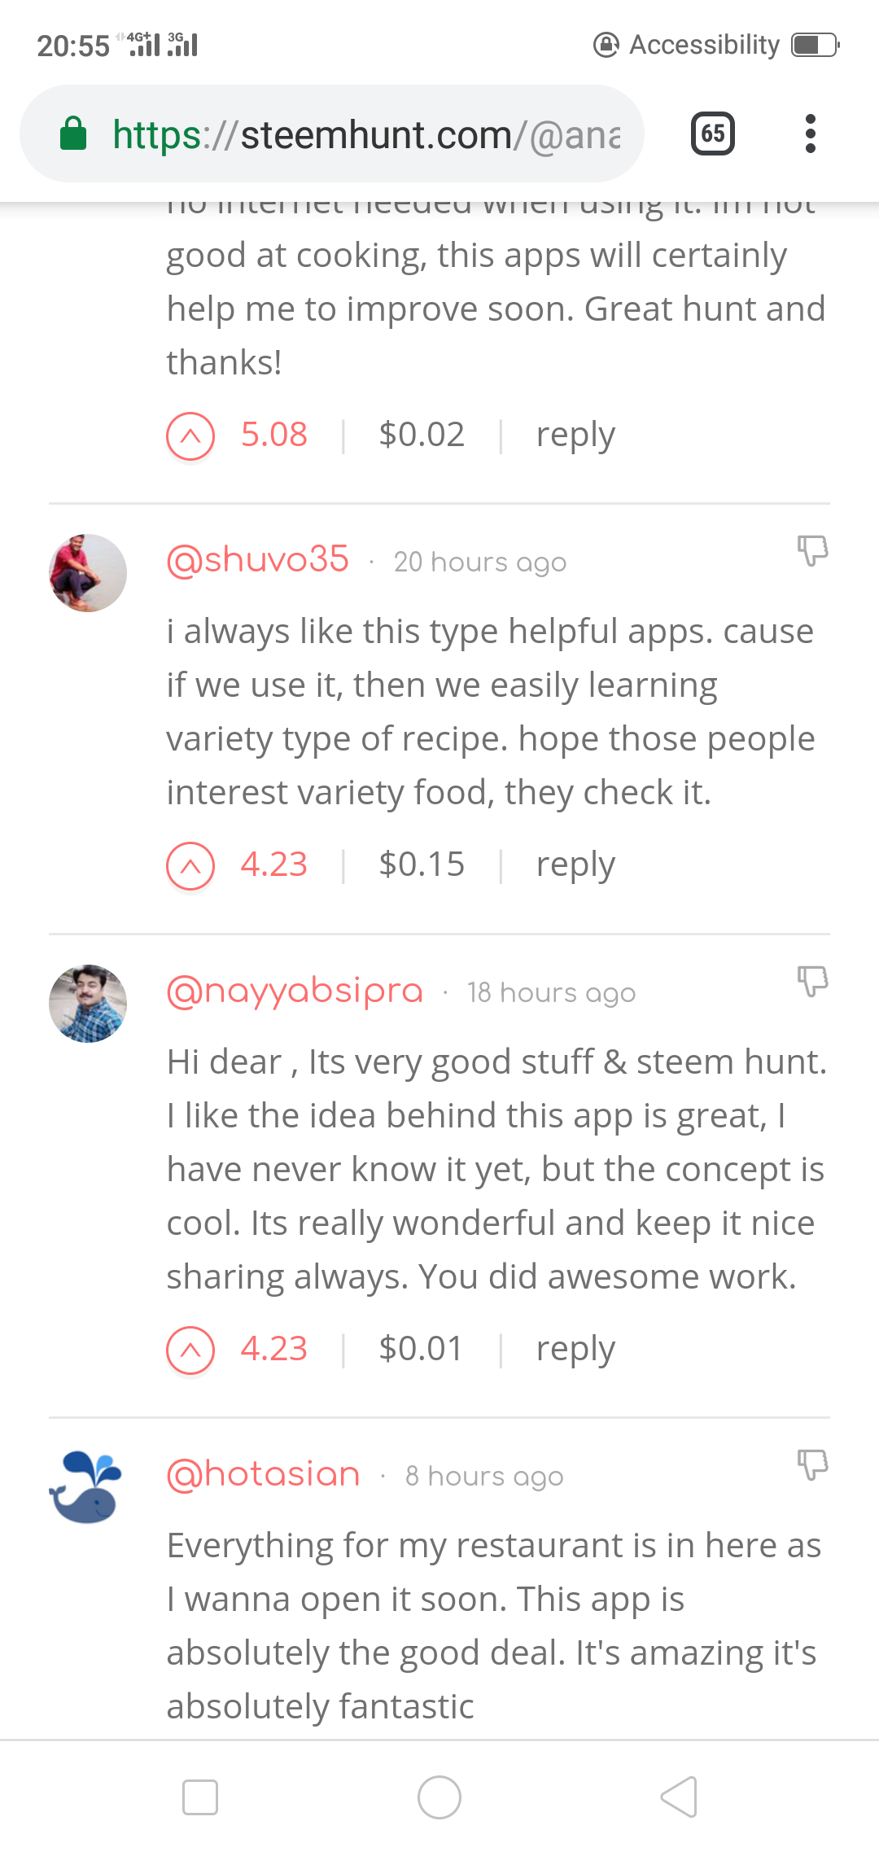Upvote the @nayyabsipra comment
Screen dimensions: 879x1856
pos(190,1350)
